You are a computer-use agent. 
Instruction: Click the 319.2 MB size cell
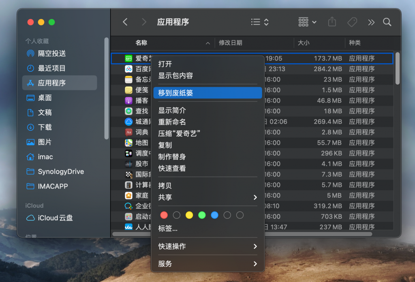coord(327,206)
